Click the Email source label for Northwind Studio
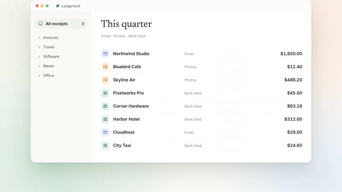Image resolution: width=342 pixels, height=192 pixels. coord(189,54)
